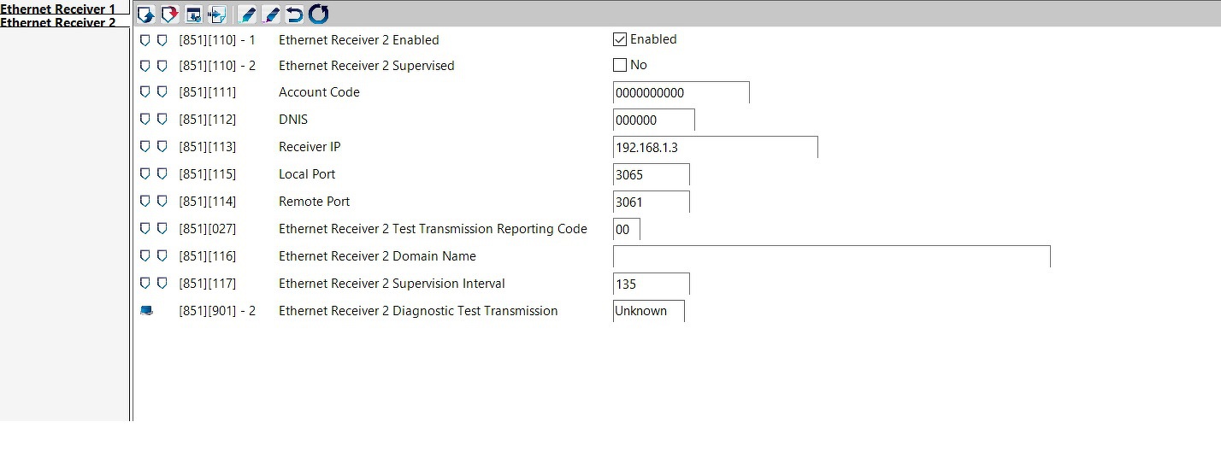Click the window with down-arrow toolbar icon
Viewport: 1221px width, 463px height.
[193, 15]
